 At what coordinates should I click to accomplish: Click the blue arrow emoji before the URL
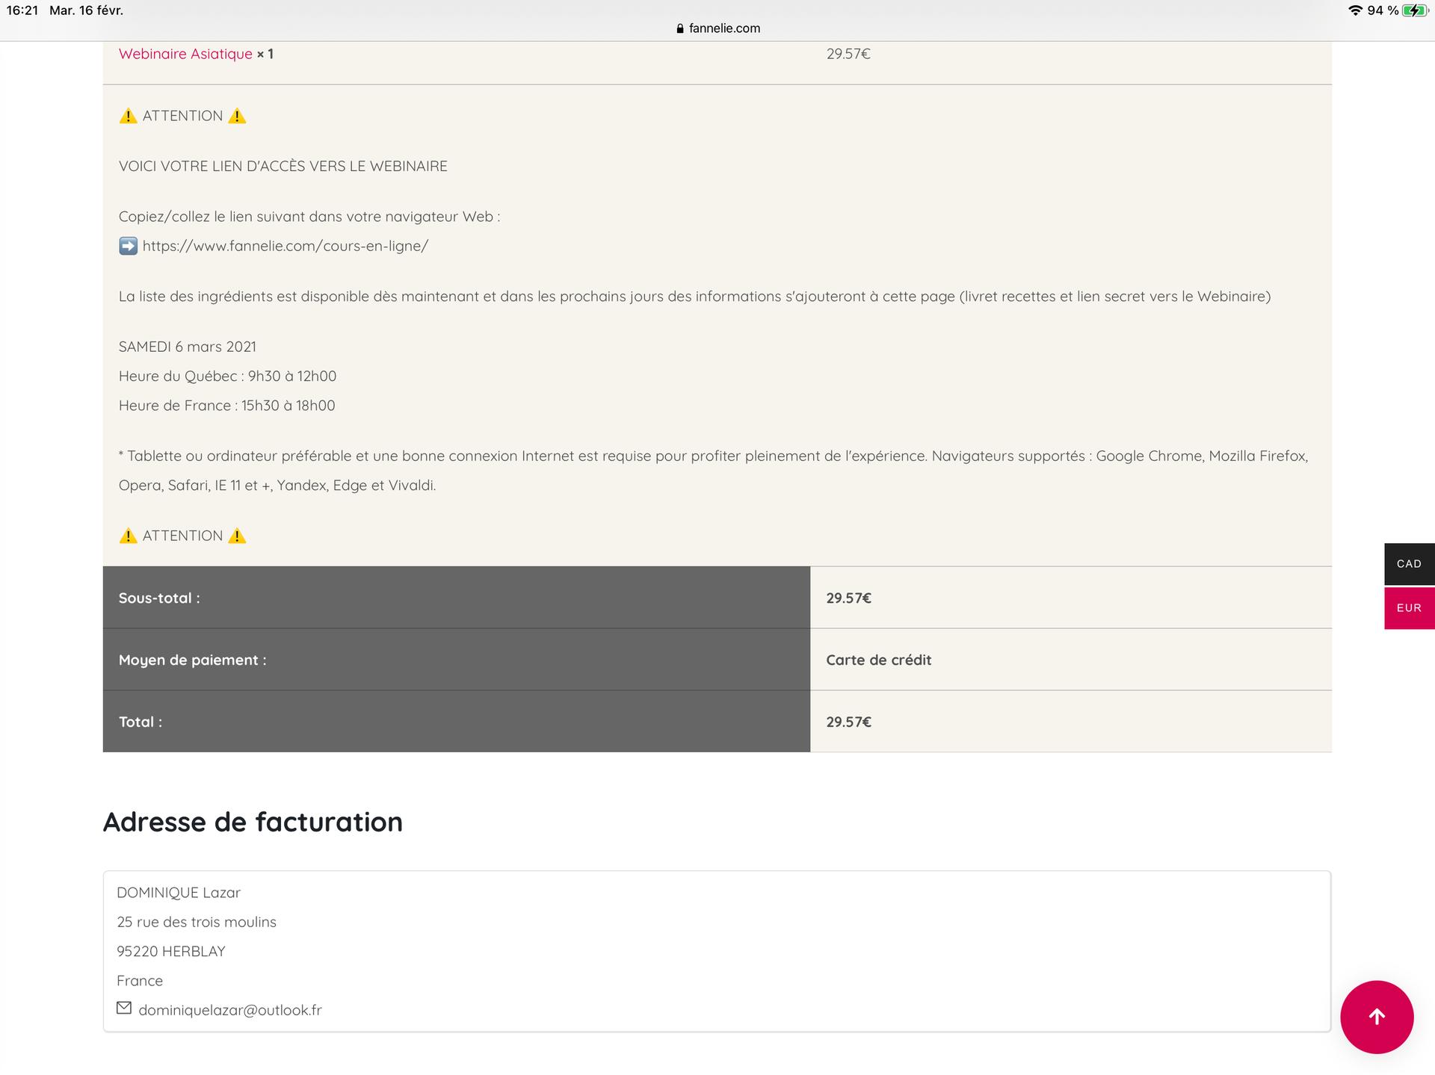coord(128,246)
